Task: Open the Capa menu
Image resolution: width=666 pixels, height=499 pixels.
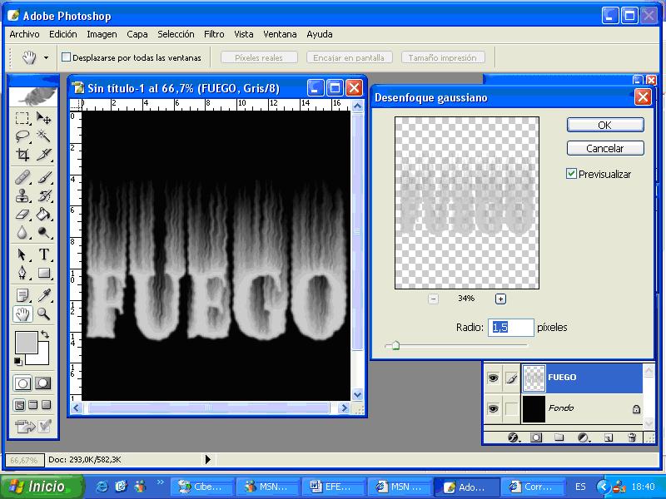Action: 137,34
